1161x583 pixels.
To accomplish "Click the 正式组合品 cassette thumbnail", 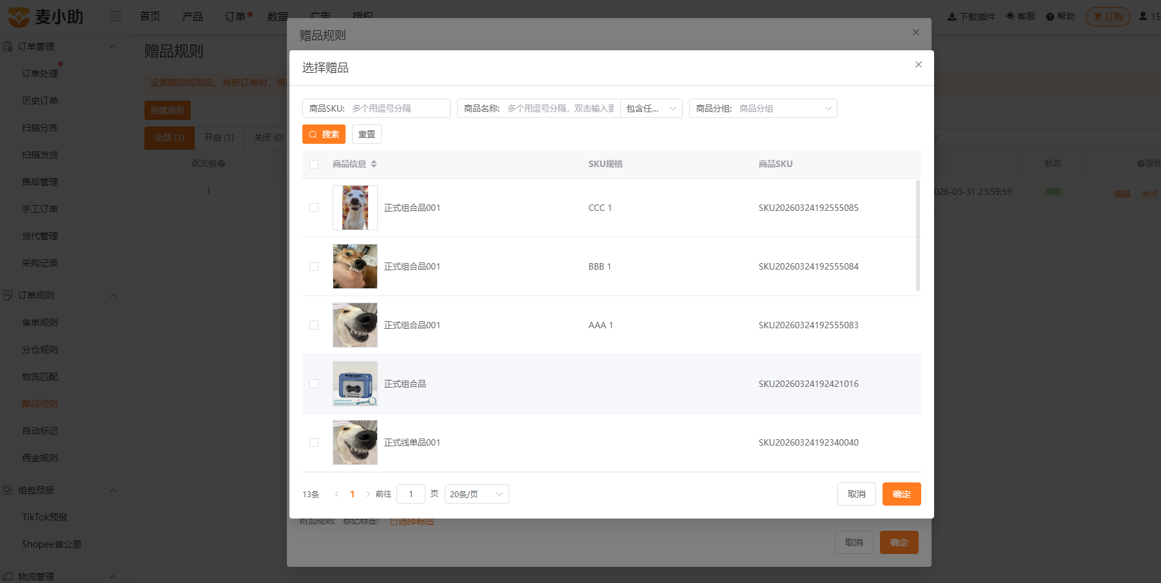I will tap(355, 384).
